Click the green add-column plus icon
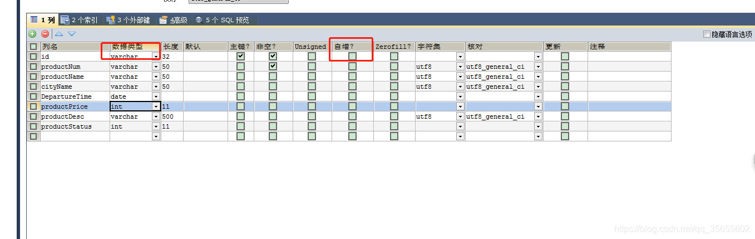 [32, 34]
